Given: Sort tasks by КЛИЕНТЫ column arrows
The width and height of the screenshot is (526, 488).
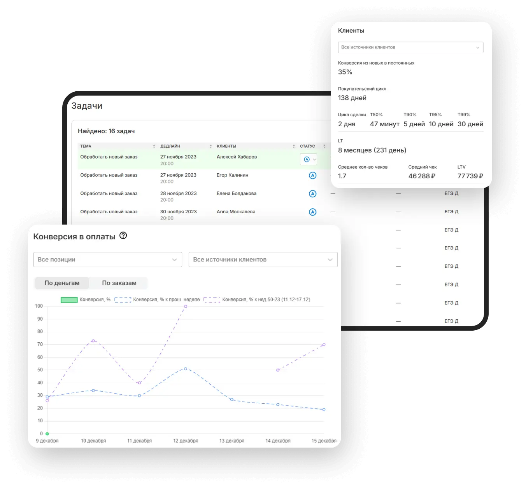Looking at the screenshot, I should (294, 146).
